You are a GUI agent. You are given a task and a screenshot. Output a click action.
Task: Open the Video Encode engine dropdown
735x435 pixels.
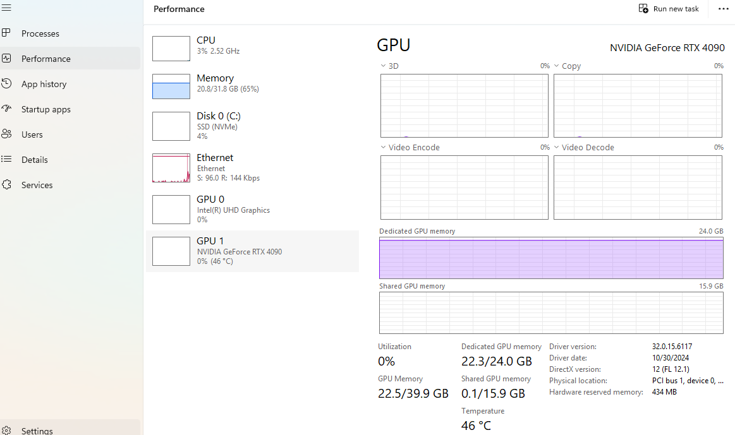tap(383, 147)
